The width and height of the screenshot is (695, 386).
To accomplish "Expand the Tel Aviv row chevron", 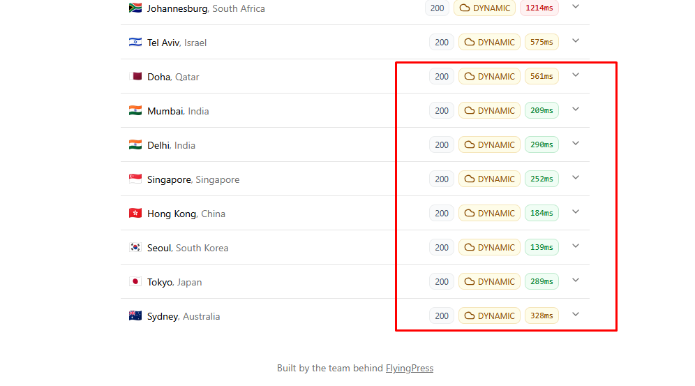I will (575, 40).
